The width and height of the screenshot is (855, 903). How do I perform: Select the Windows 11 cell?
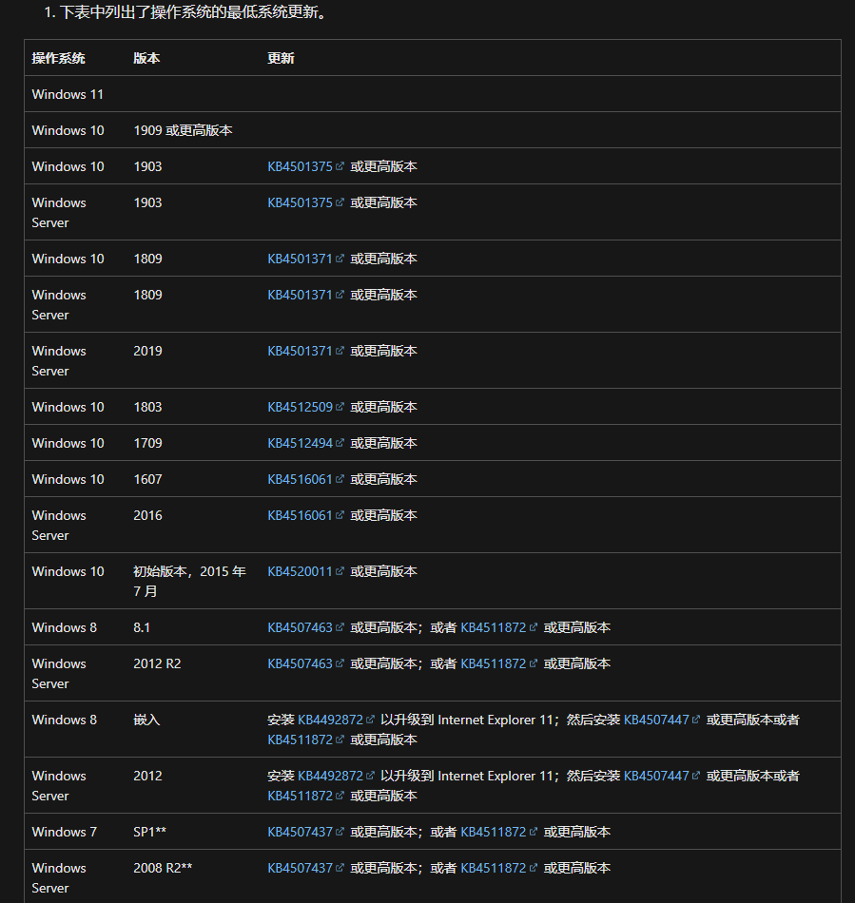tap(68, 94)
